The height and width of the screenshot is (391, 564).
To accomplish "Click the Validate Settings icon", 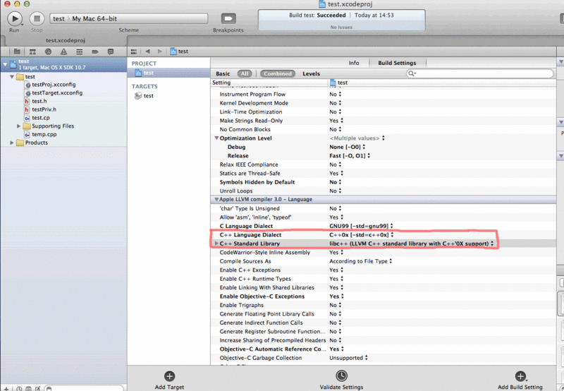I will click(341, 376).
